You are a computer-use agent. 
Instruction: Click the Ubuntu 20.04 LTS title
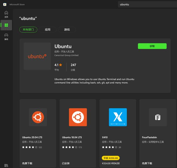[32, 137]
